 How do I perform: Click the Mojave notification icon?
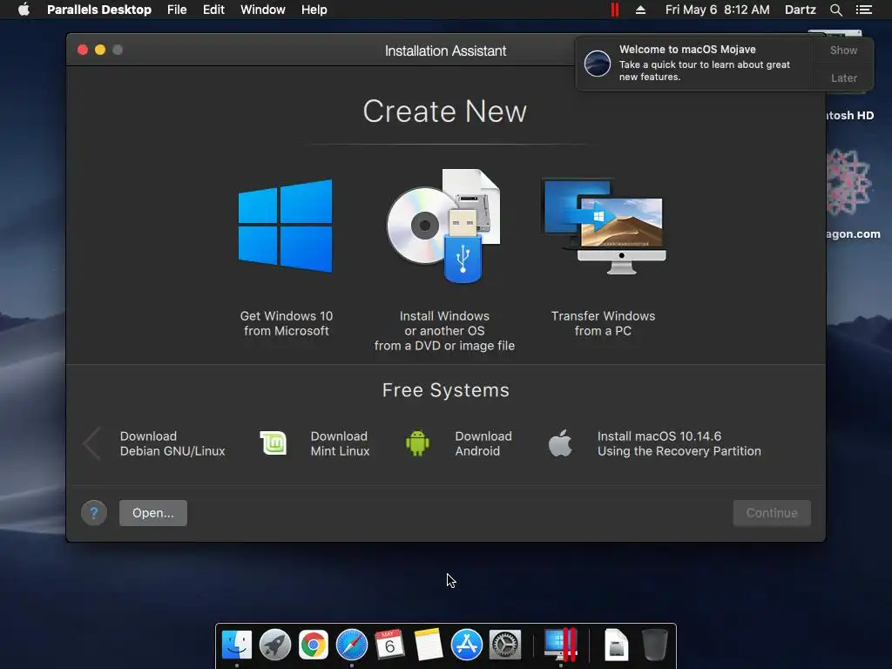(x=598, y=63)
